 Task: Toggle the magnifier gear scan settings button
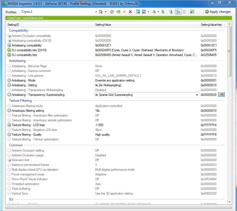point(178,12)
